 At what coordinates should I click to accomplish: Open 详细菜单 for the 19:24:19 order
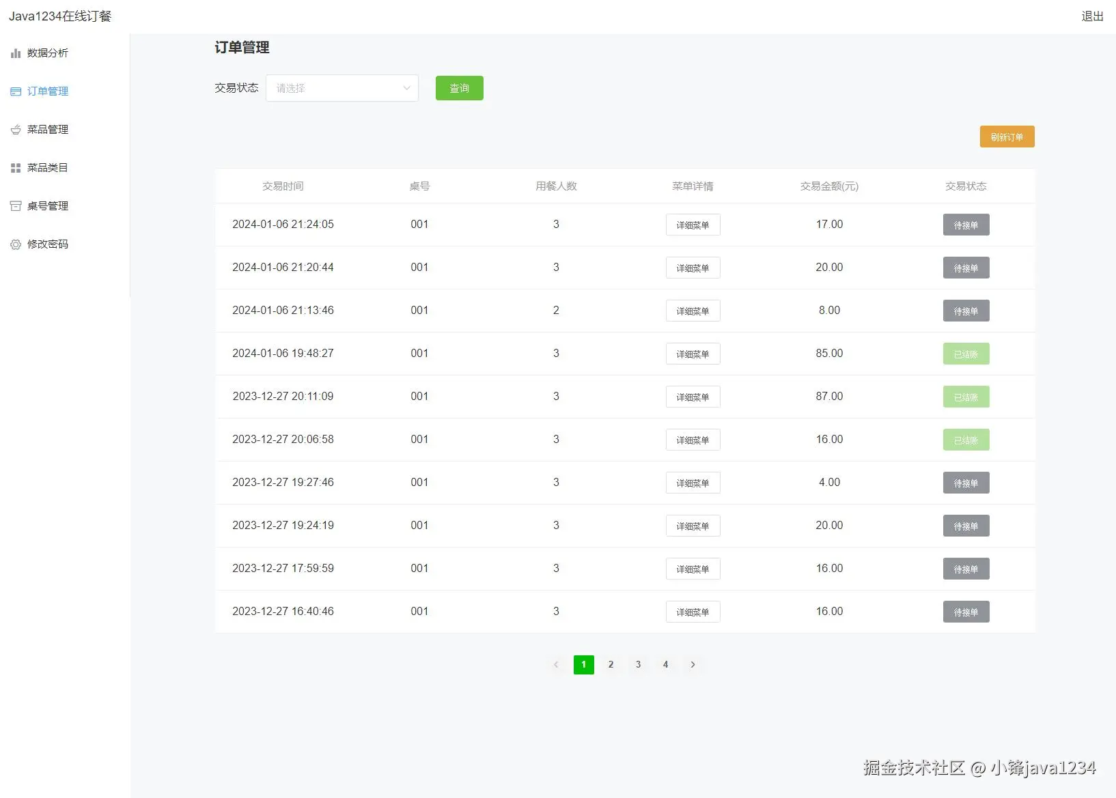(693, 526)
